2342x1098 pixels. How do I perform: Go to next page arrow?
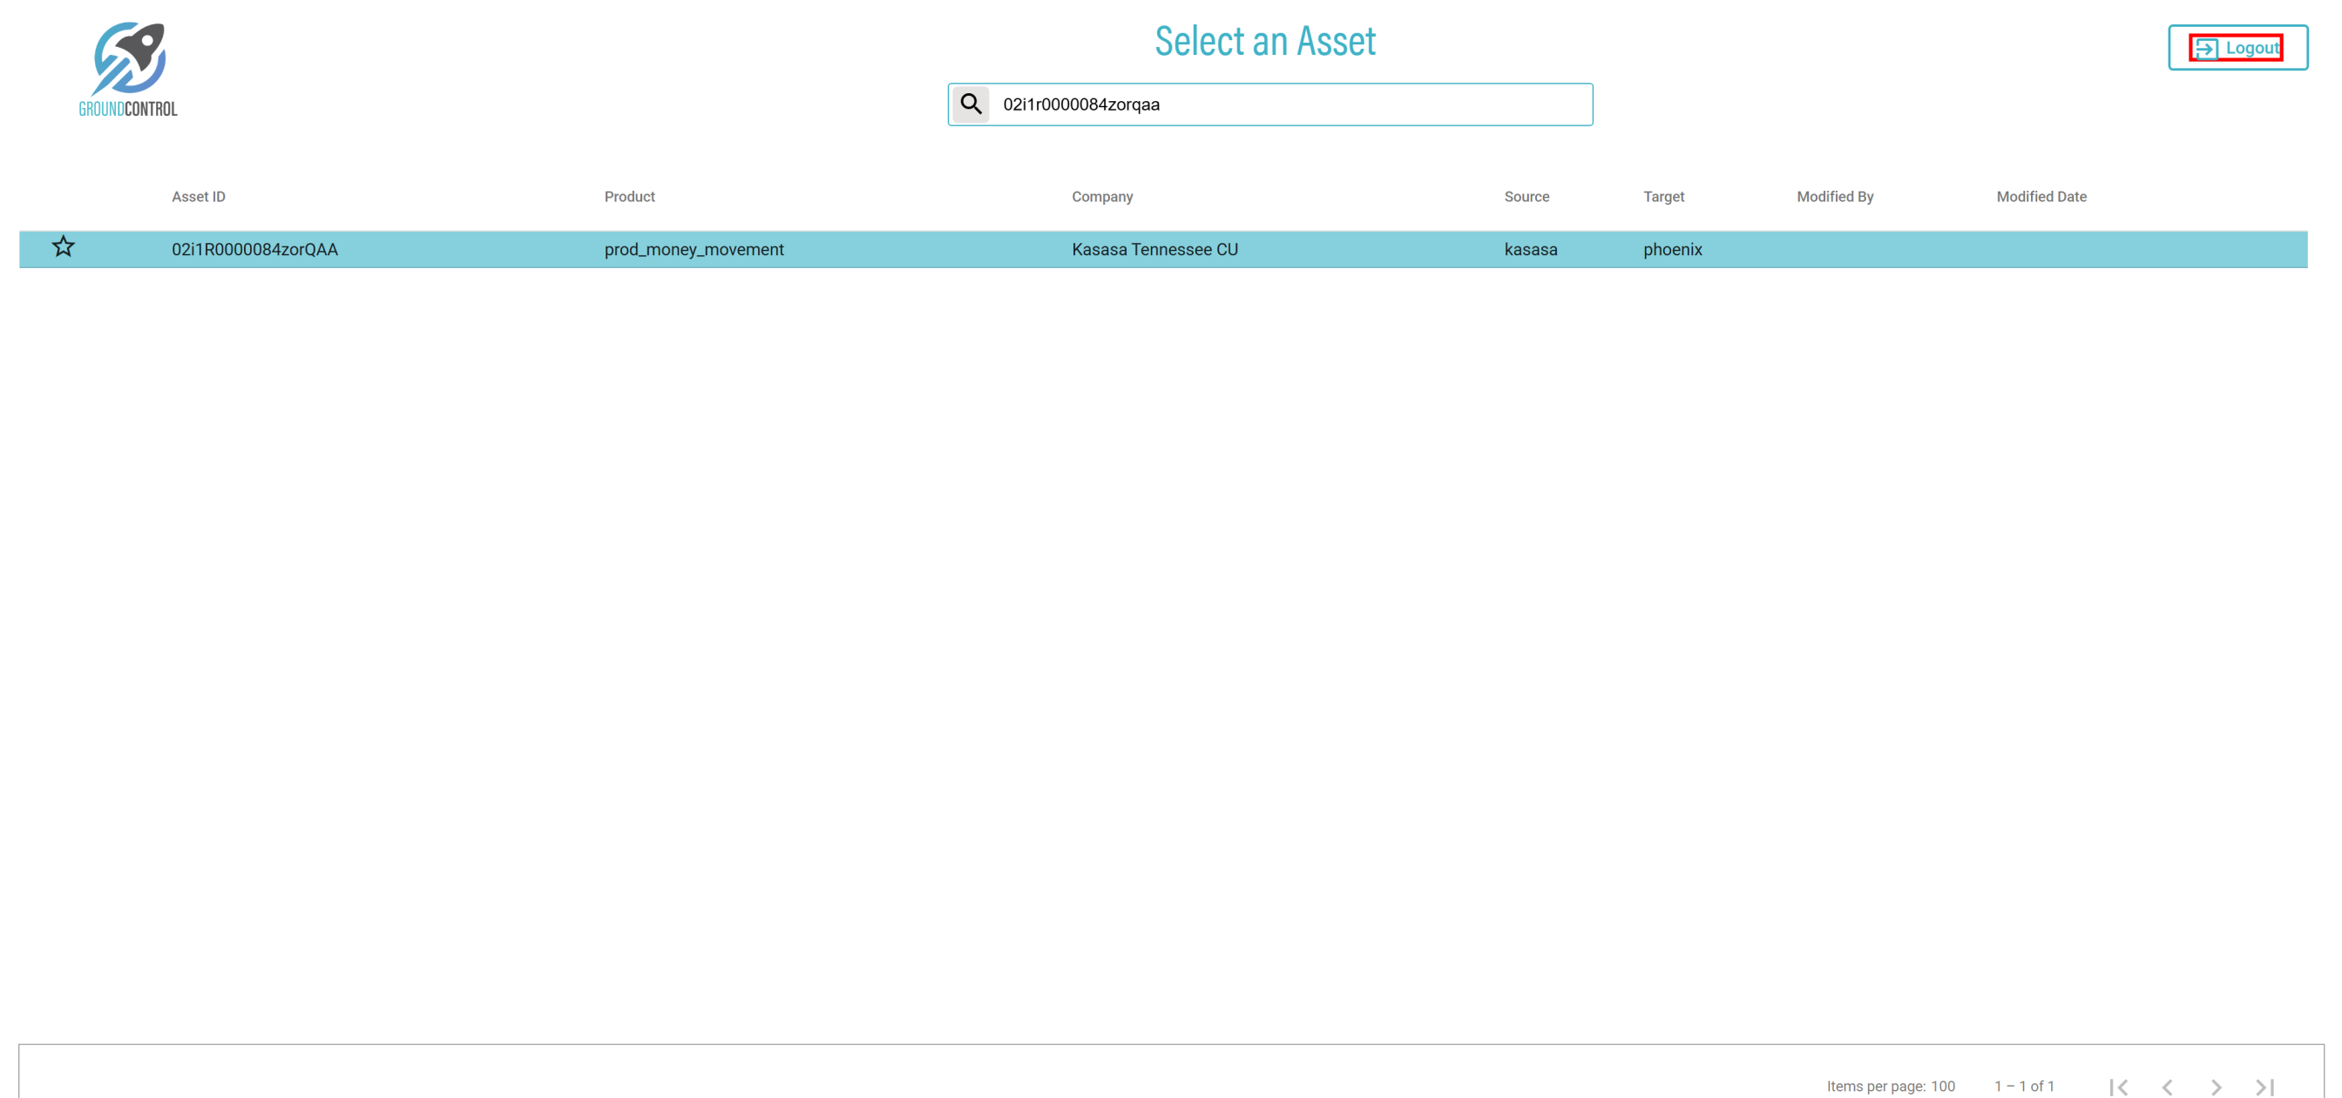[2216, 1086]
